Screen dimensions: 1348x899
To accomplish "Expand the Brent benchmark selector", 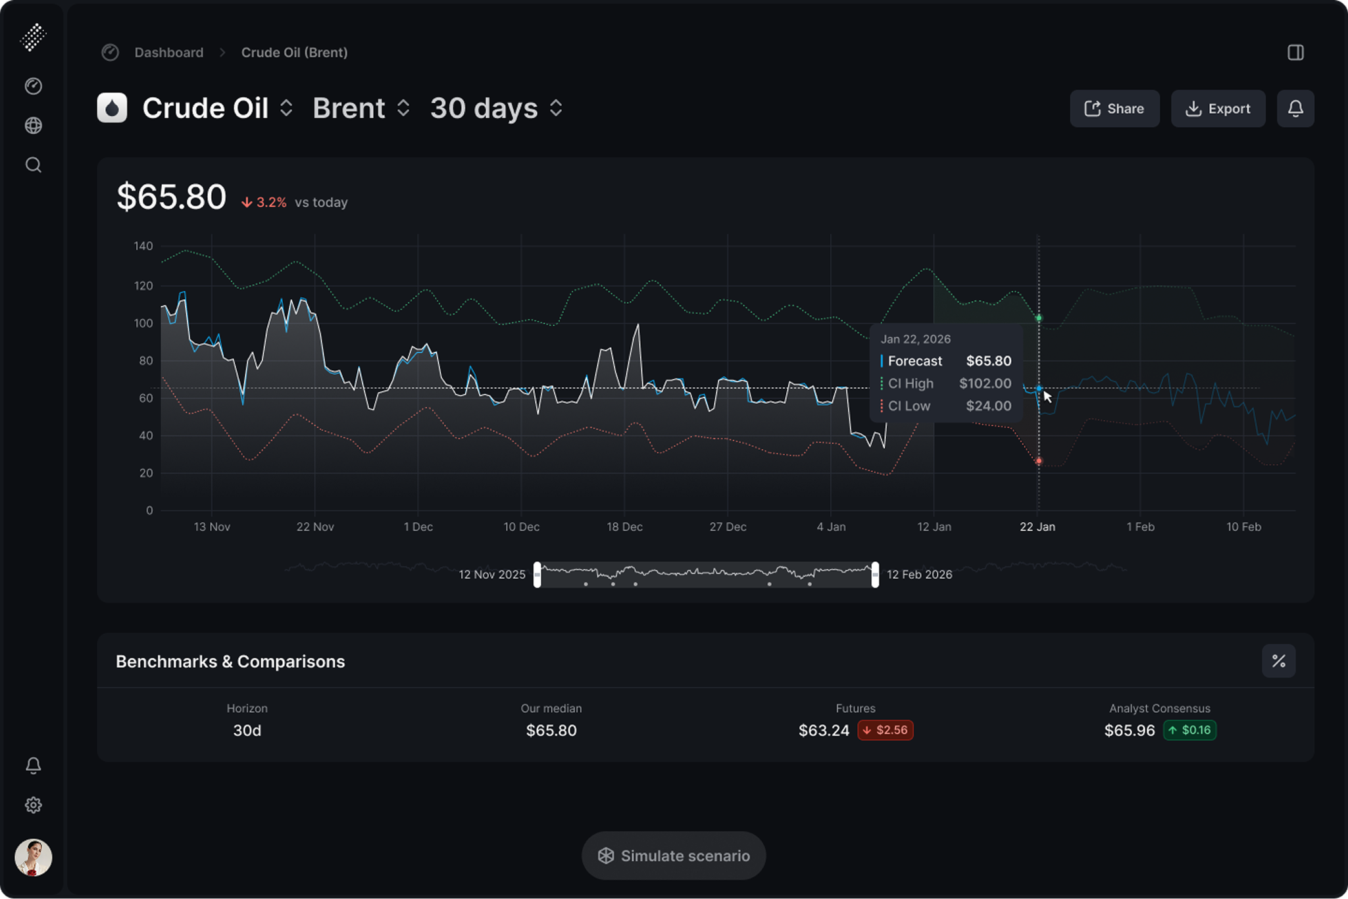I will [361, 109].
